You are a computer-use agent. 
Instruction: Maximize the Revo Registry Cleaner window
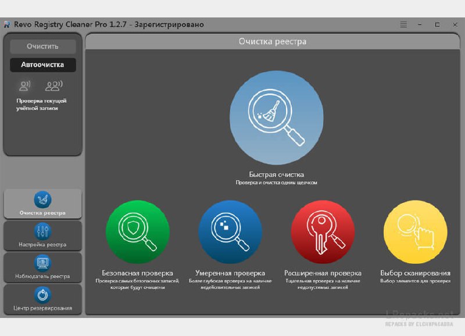[x=437, y=24]
